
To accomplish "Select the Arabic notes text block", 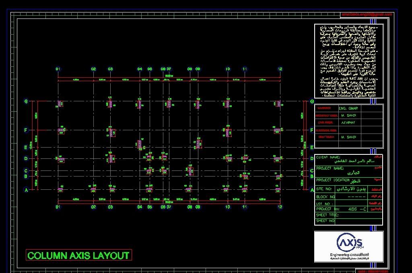I will tap(348, 61).
